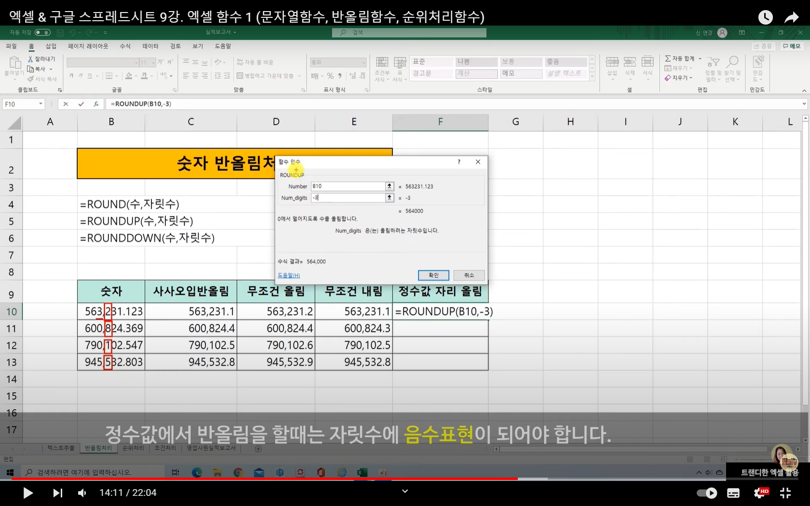Switch to the 삽입 ribbon tab
Viewport: 810px width, 506px height.
pyautogui.click(x=51, y=46)
